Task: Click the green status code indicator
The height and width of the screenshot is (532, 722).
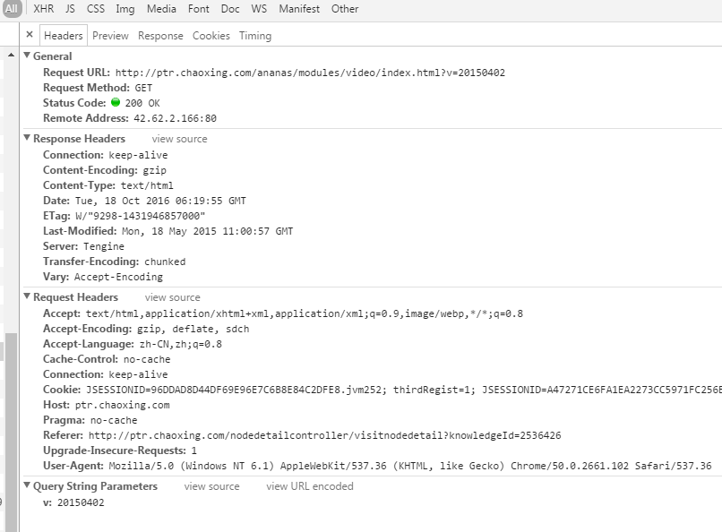Action: click(x=116, y=102)
